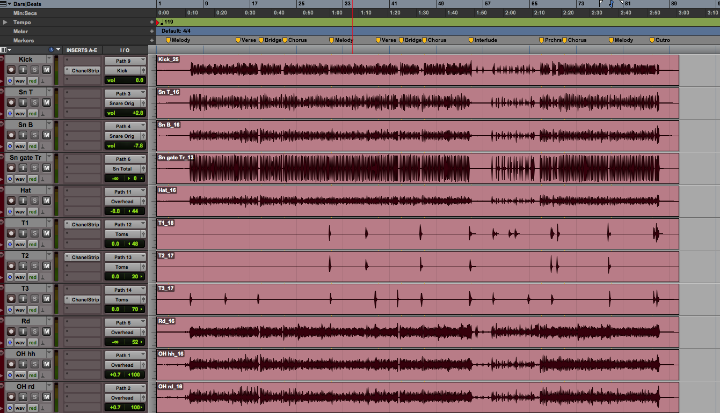Open Elastic Audio plug-in selector on Kick track
This screenshot has height=413, width=720.
coord(42,81)
